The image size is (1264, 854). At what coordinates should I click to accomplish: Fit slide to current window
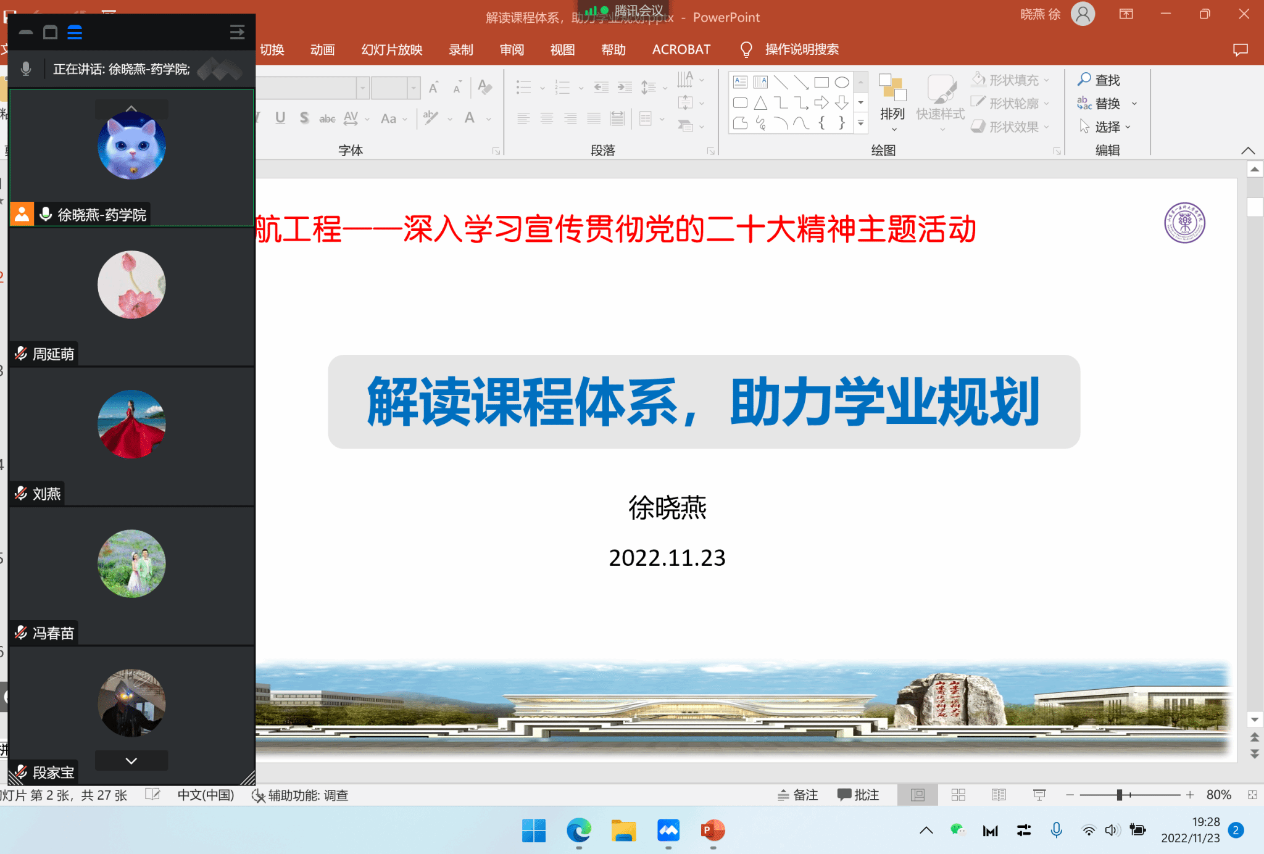click(x=1252, y=795)
